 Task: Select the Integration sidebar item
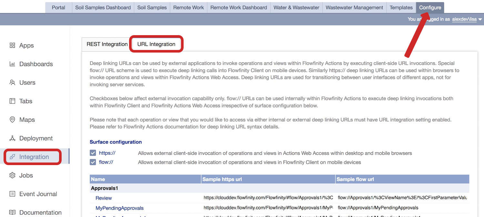coord(34,157)
